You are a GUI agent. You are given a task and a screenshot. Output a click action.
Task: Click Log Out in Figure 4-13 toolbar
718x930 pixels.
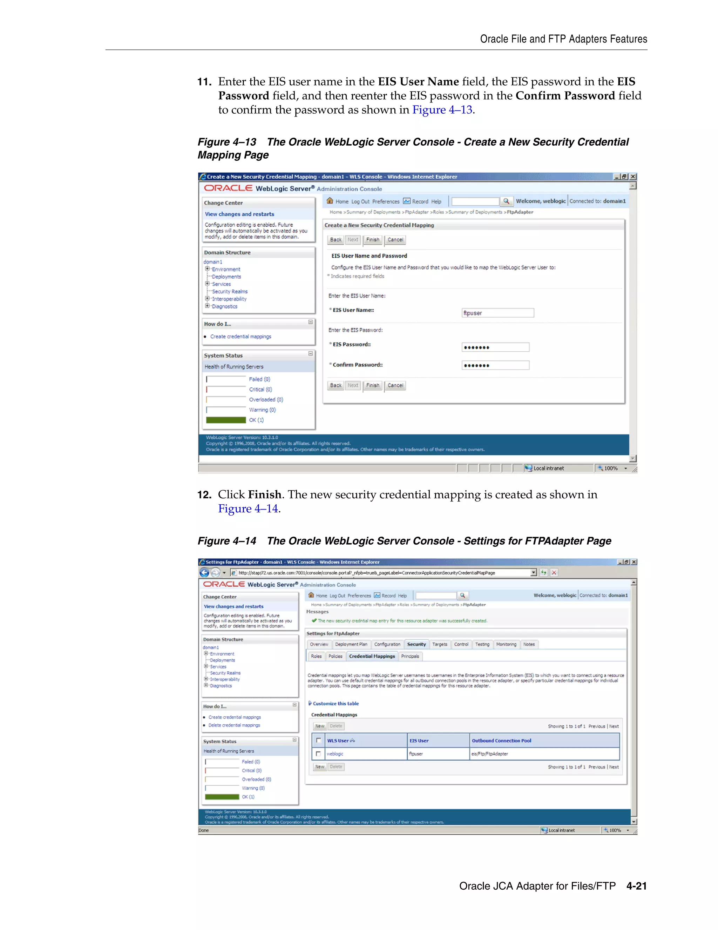point(360,201)
